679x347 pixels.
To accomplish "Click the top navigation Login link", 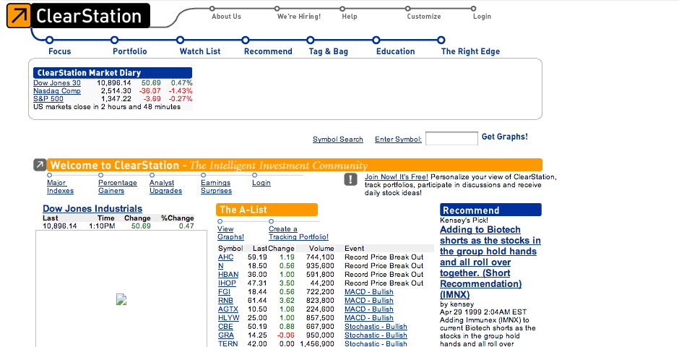I will [482, 17].
